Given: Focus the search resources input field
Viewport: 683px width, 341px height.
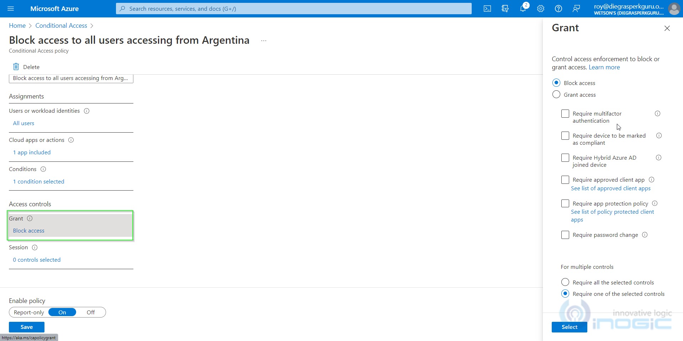Looking at the screenshot, I should pos(293,9).
